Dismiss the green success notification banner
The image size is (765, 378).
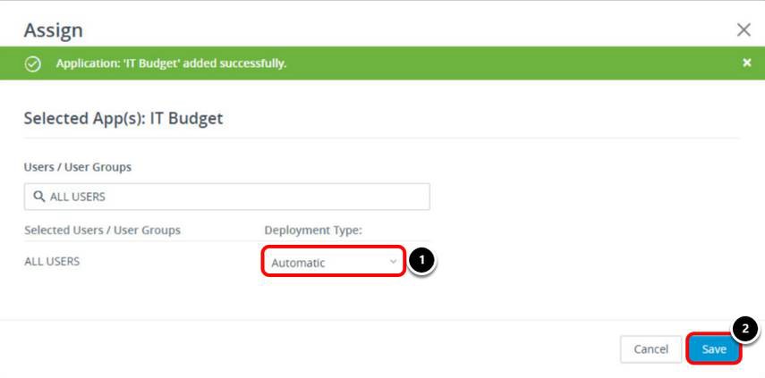(x=747, y=63)
